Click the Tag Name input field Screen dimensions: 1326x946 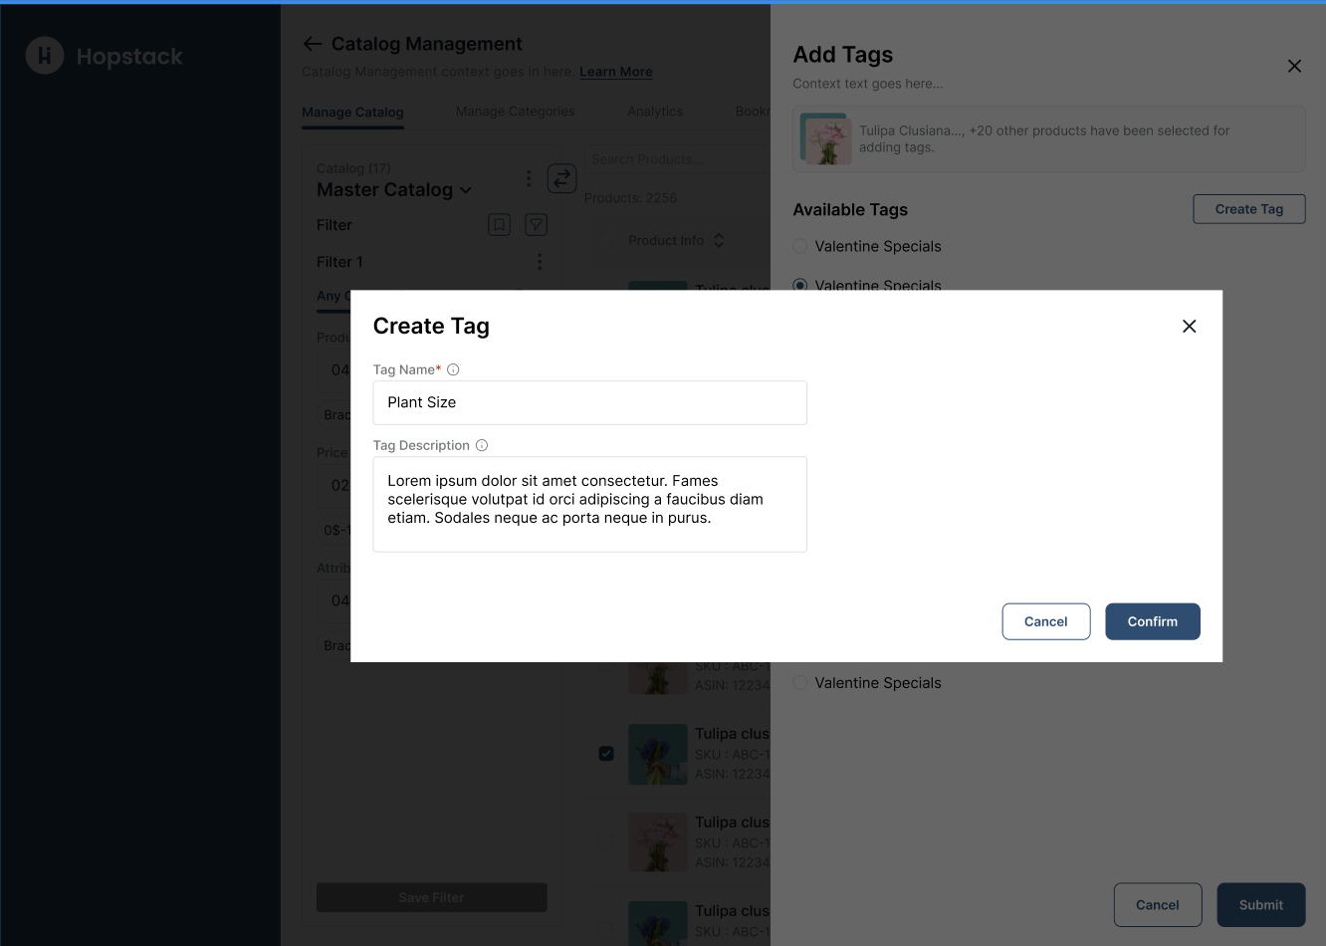pos(589,402)
